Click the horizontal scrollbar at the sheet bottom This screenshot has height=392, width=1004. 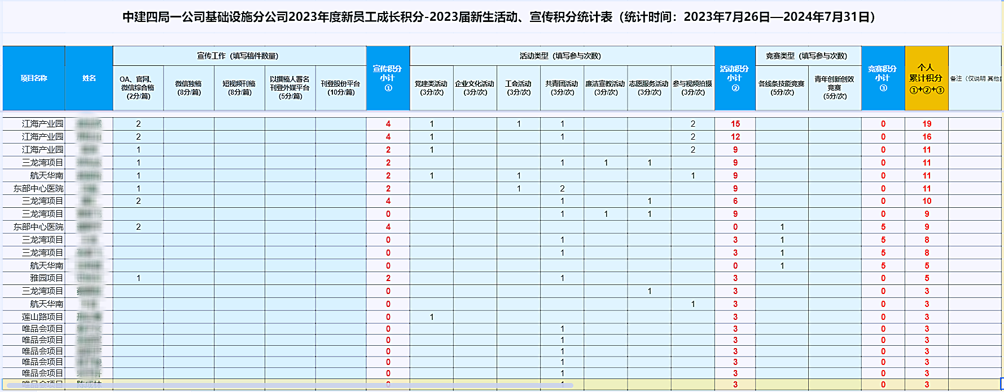pyautogui.click(x=290, y=386)
